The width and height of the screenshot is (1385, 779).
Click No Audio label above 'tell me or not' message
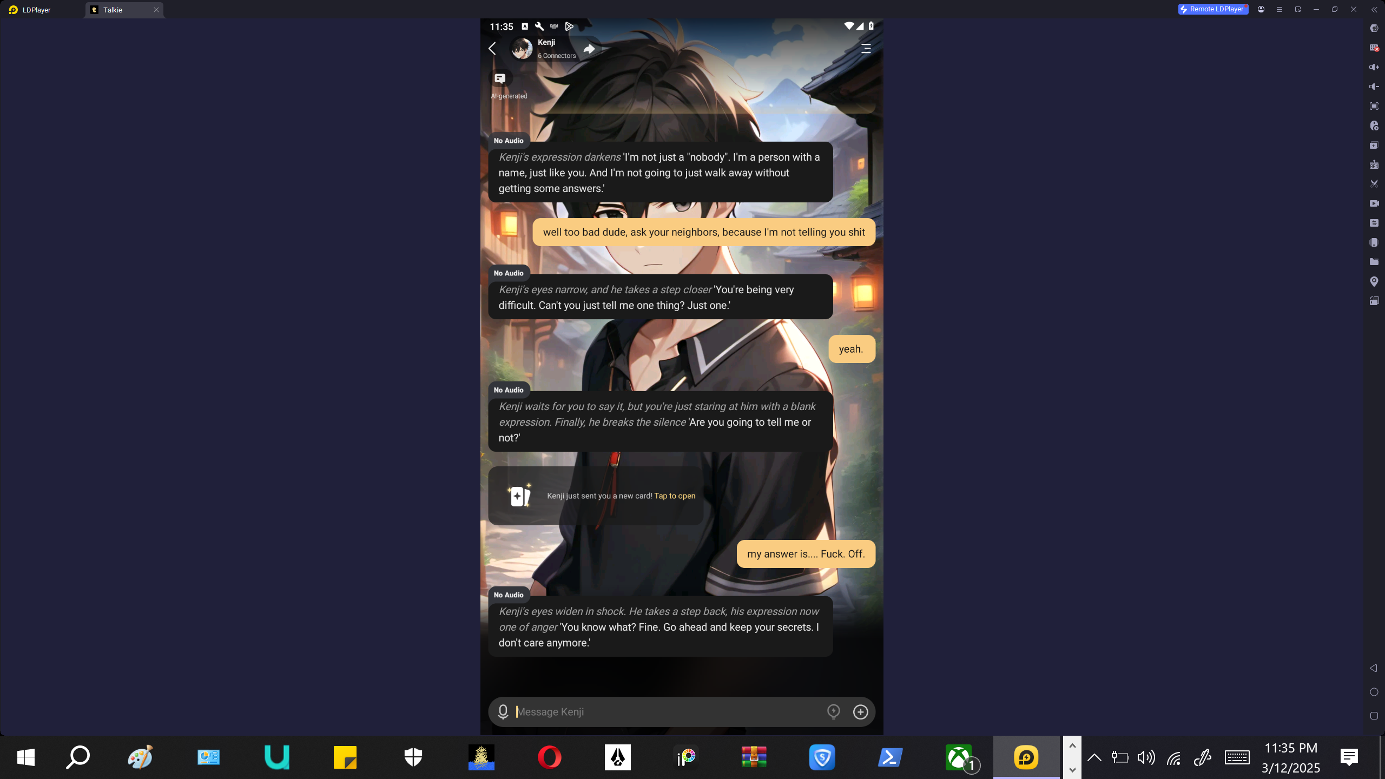point(509,390)
